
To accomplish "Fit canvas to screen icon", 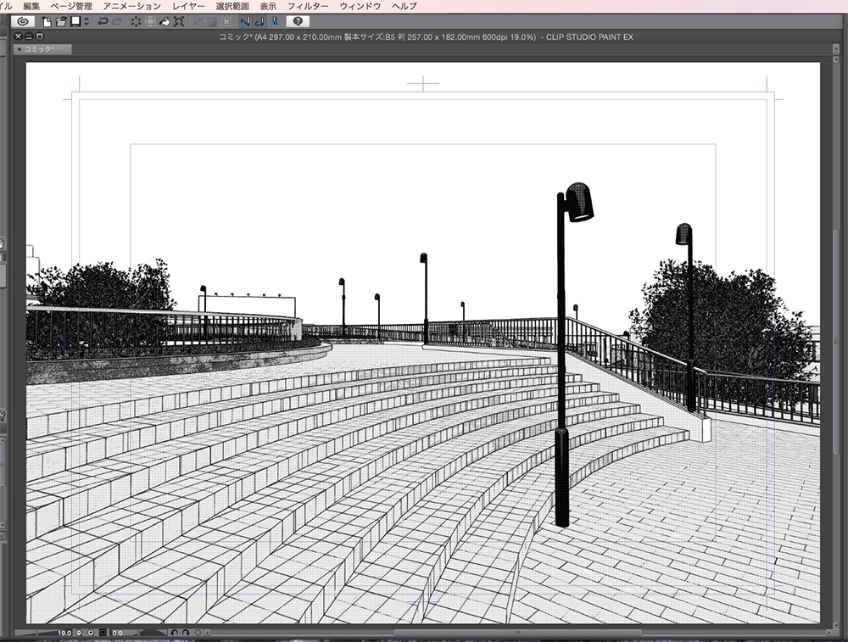I will tap(103, 633).
